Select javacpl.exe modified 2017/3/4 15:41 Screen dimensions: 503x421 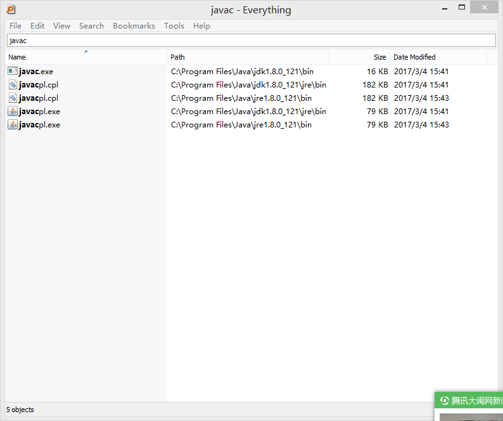tap(39, 112)
